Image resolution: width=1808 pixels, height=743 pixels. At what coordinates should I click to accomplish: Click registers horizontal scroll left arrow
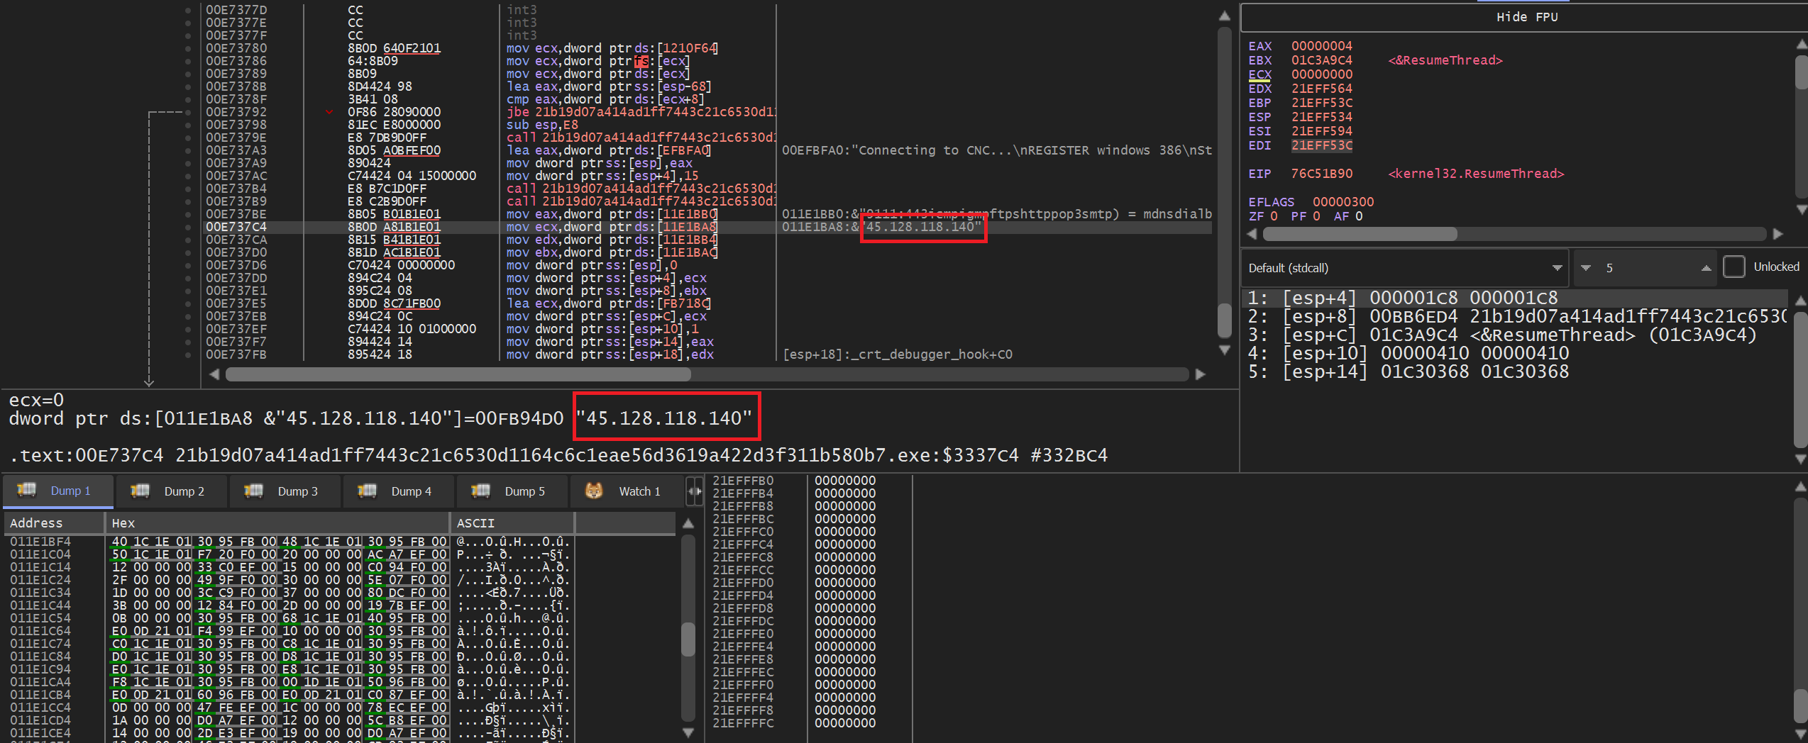tap(1252, 234)
